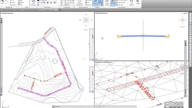This screenshot has height=108, width=192.
Task: Expand the Palettes panel title
Action: 97,7
